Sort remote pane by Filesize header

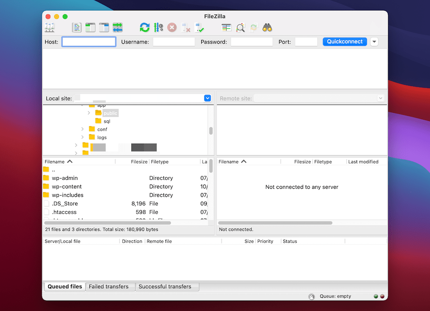point(296,162)
